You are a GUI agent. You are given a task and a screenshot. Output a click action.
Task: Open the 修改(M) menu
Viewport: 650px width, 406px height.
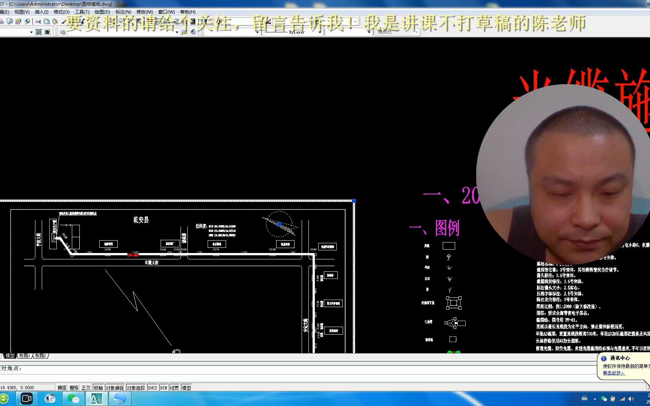point(144,12)
